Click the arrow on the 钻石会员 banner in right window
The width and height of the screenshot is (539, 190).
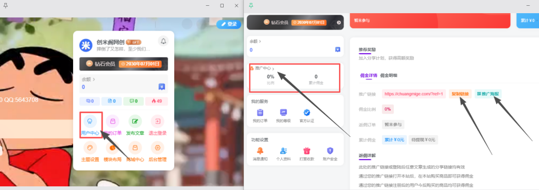[338, 22]
